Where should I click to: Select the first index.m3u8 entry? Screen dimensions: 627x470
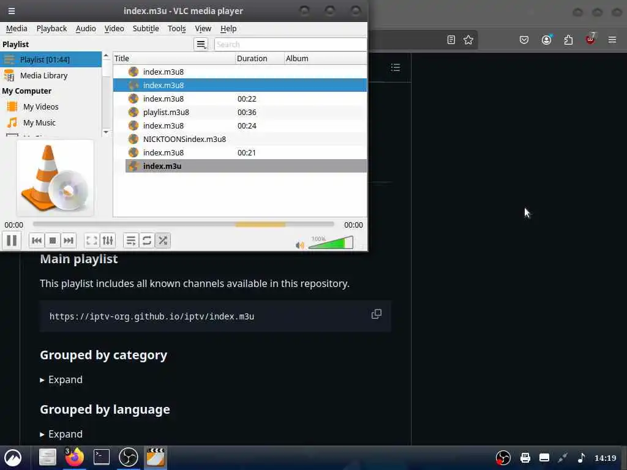[x=240, y=72]
